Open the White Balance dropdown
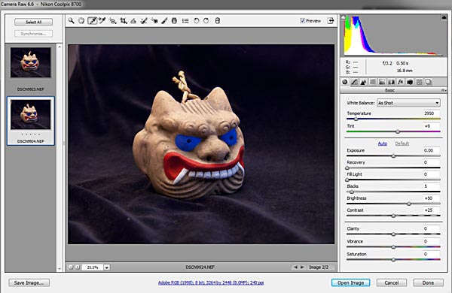The height and width of the screenshot is (293, 452). 408,103
